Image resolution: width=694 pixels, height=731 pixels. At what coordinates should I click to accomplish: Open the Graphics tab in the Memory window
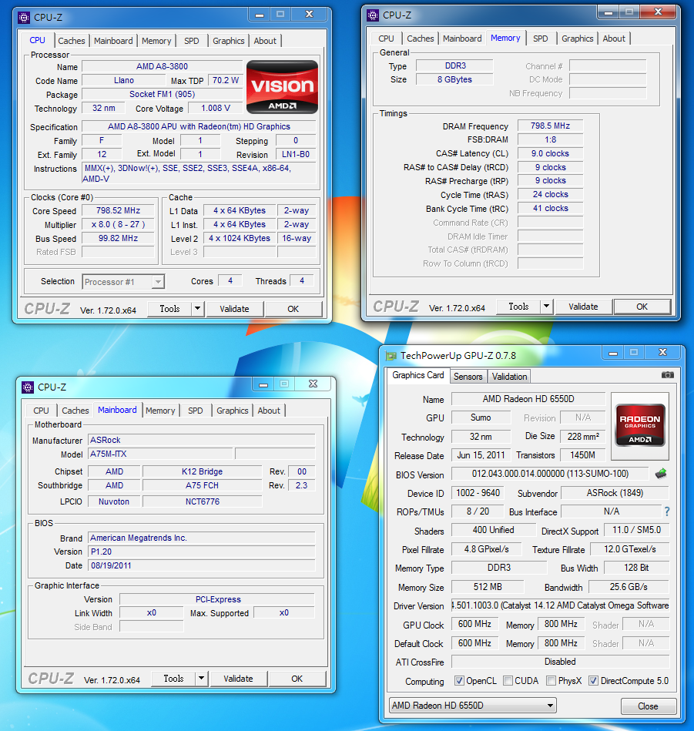click(578, 39)
